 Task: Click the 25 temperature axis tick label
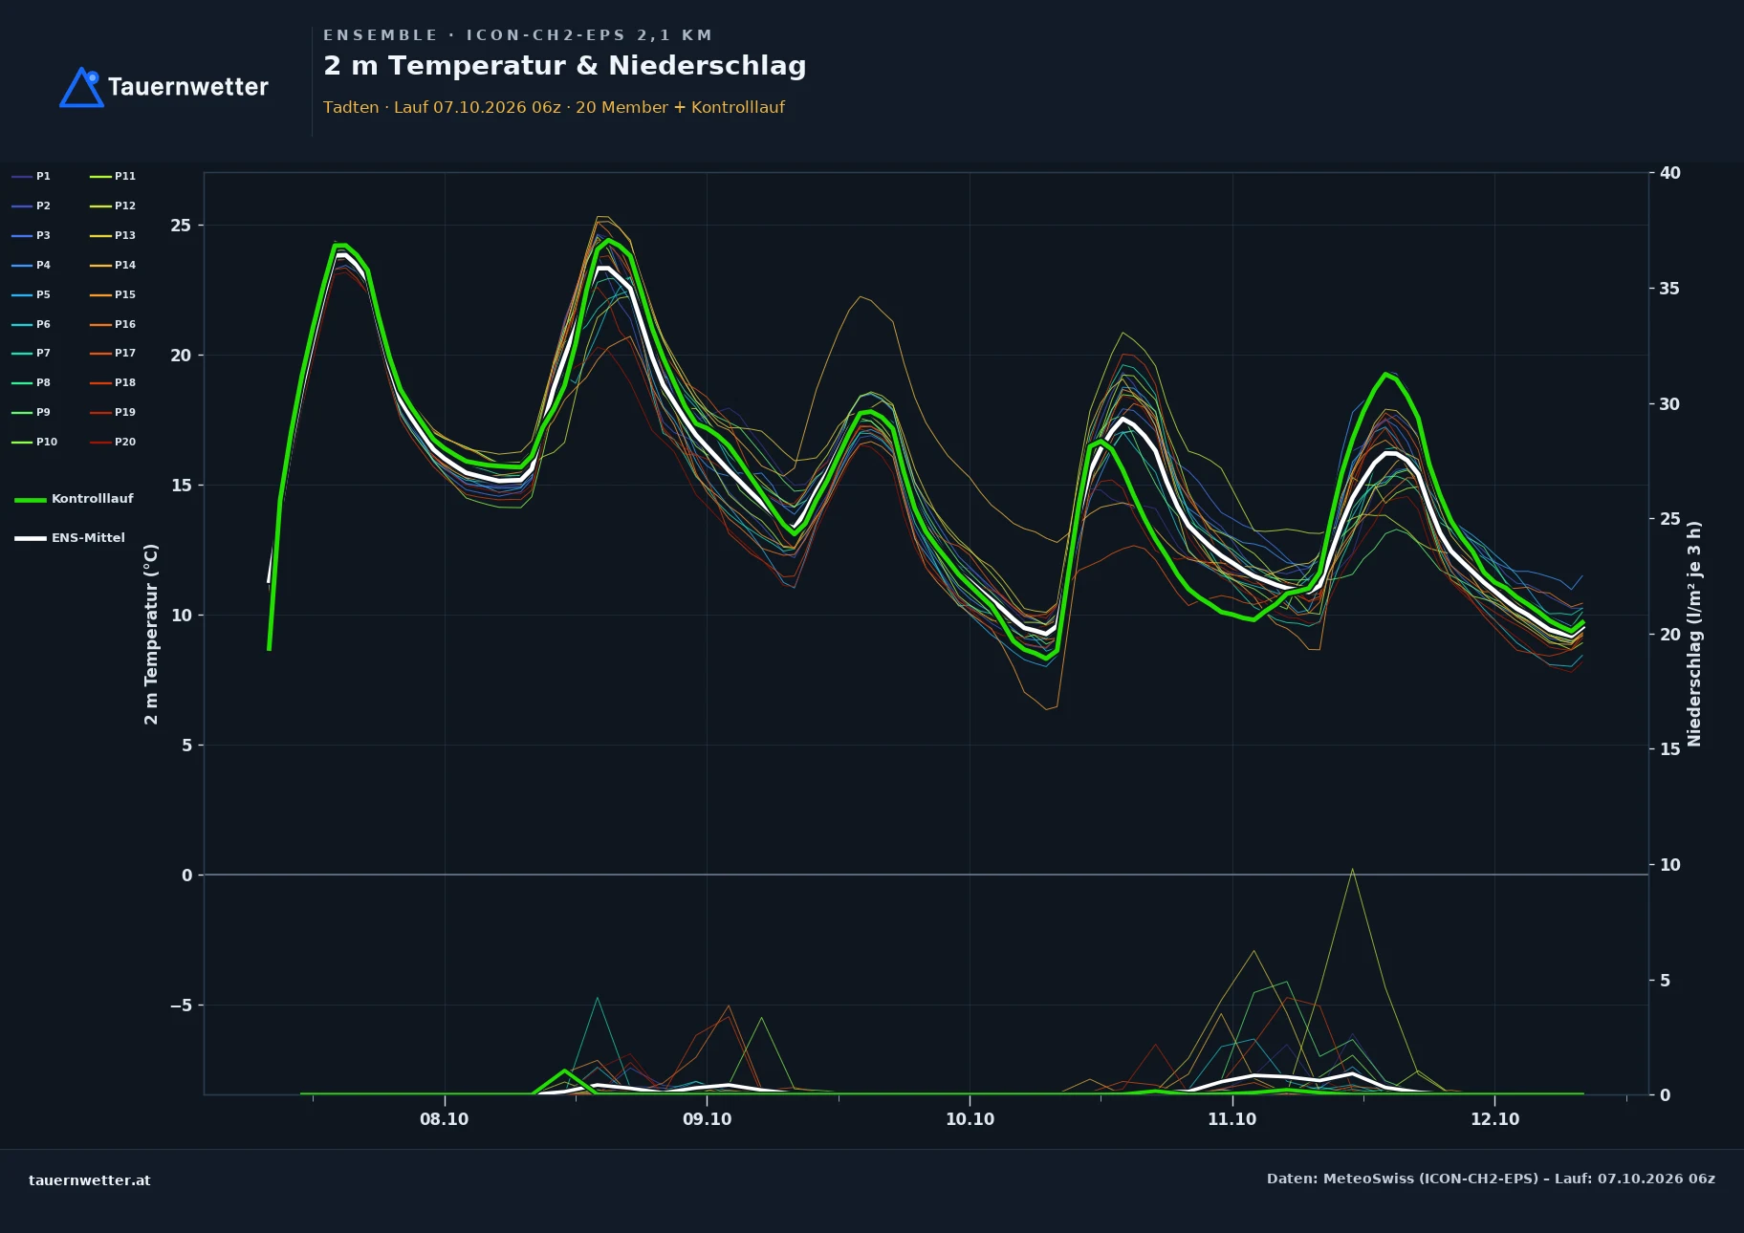[181, 226]
